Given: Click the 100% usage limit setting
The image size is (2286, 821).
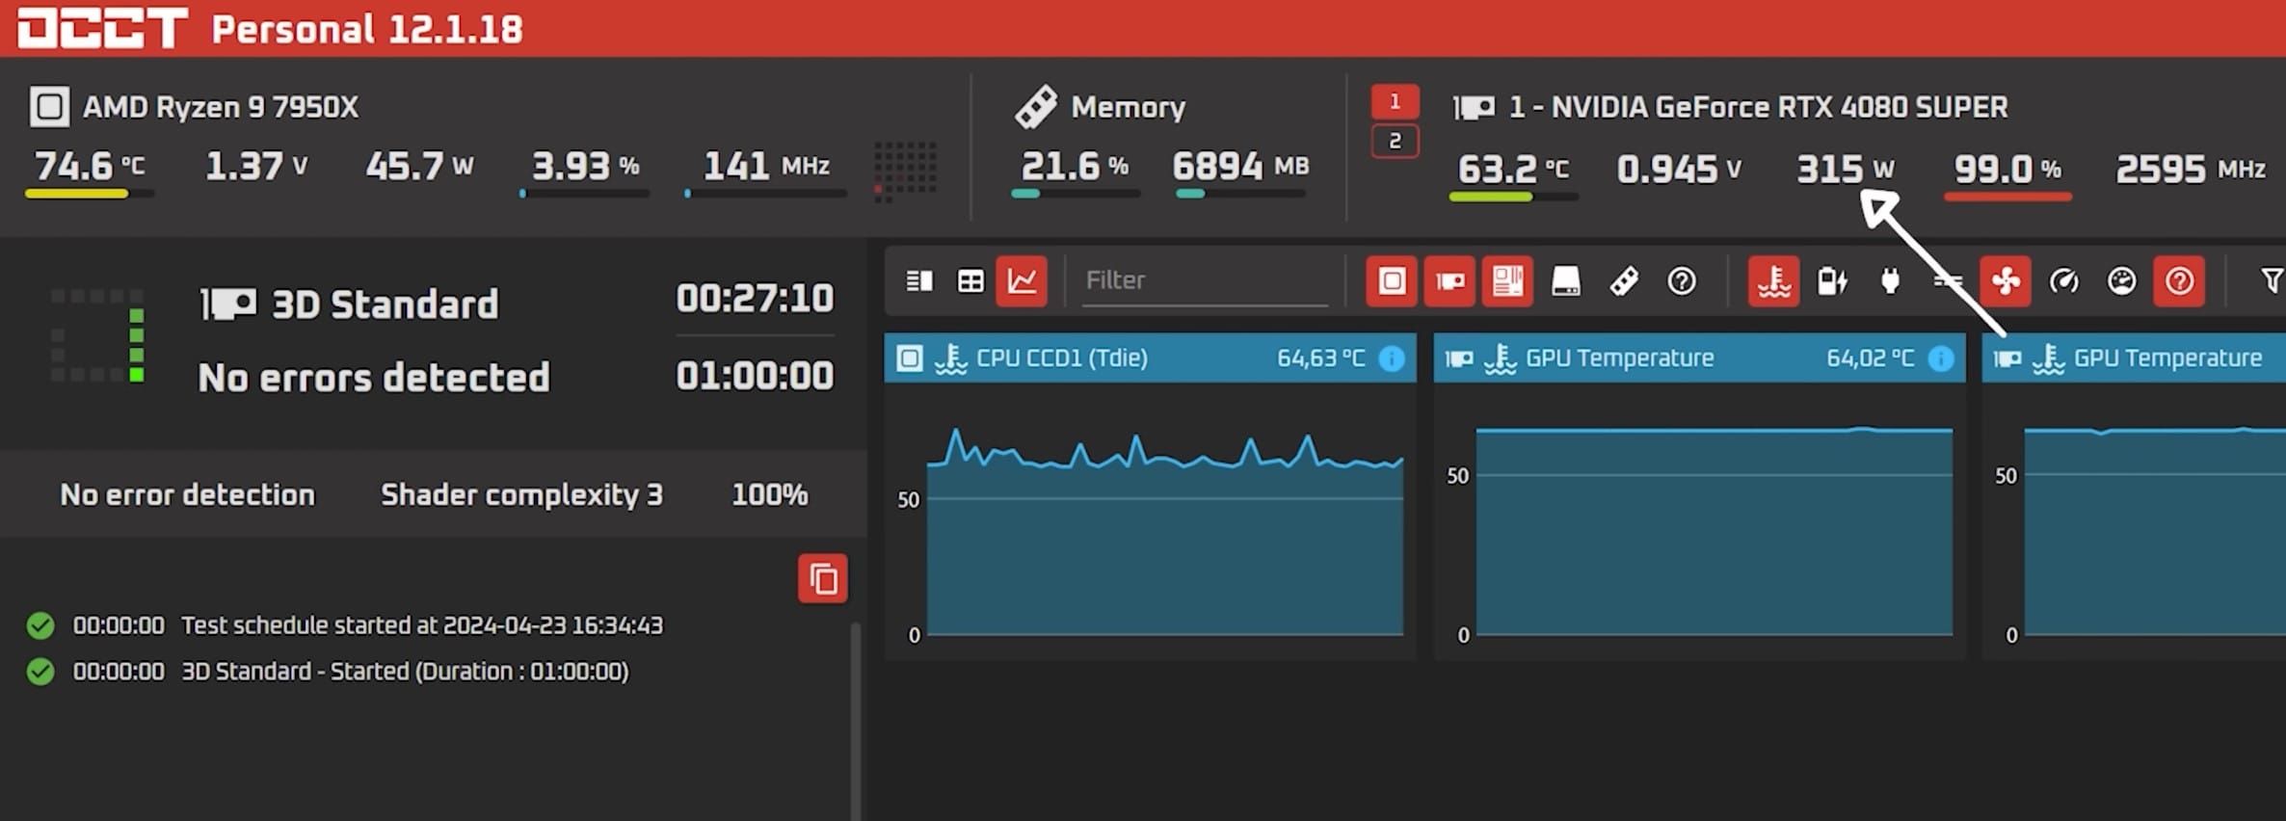Looking at the screenshot, I should click(769, 494).
